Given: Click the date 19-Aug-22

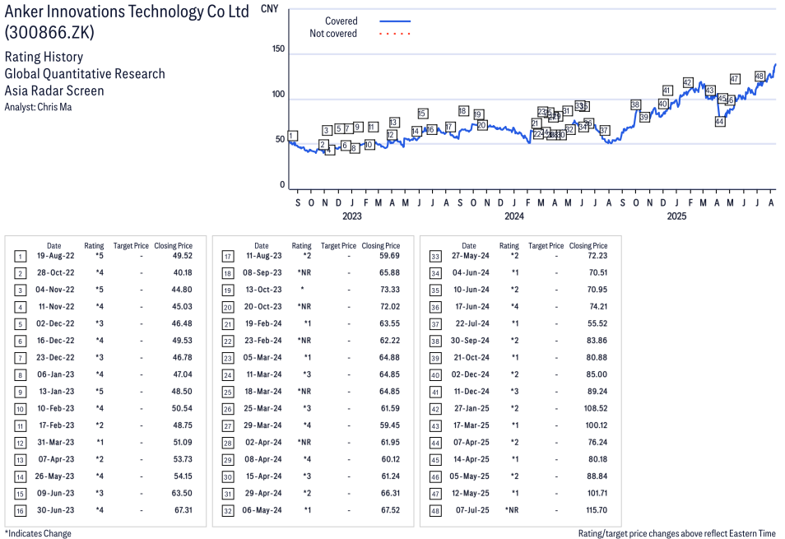Looking at the screenshot, I should (56, 256).
